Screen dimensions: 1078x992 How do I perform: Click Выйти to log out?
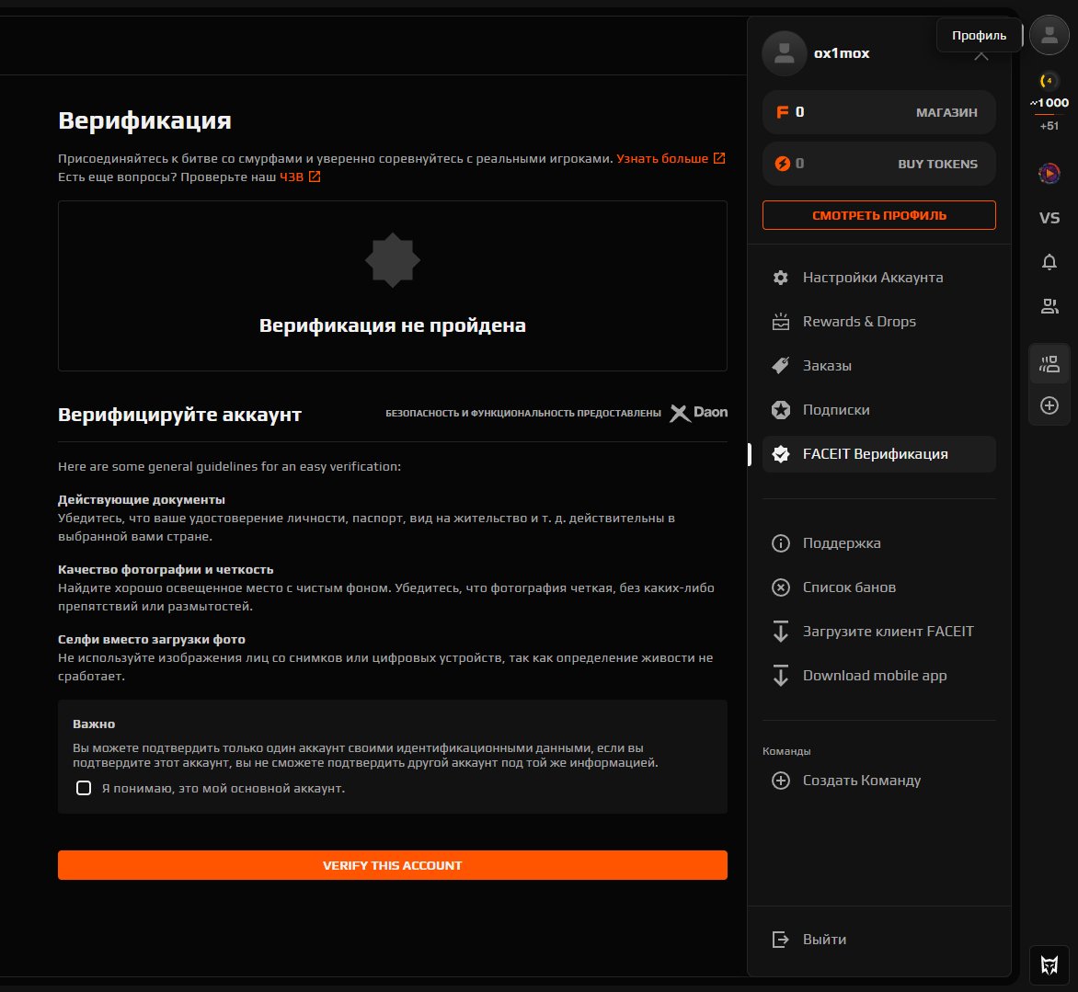tap(823, 940)
